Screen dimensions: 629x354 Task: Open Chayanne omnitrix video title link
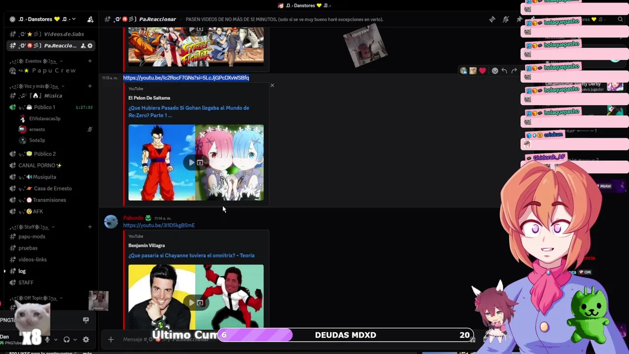(x=191, y=256)
